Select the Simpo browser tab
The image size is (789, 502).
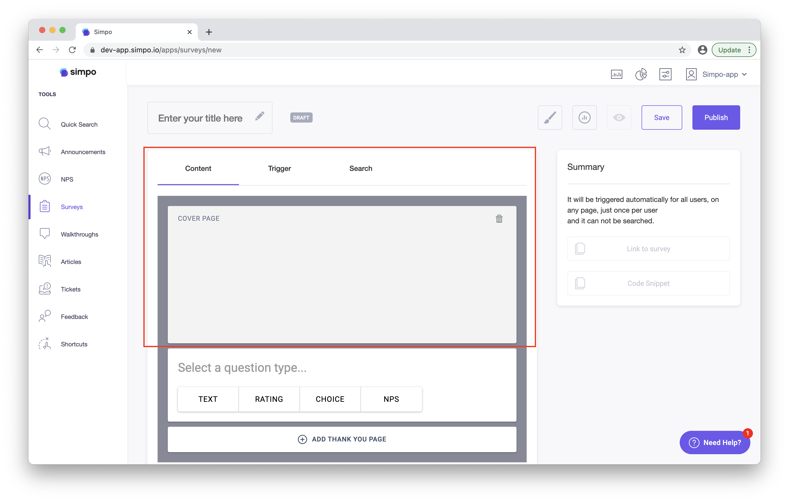coord(137,32)
